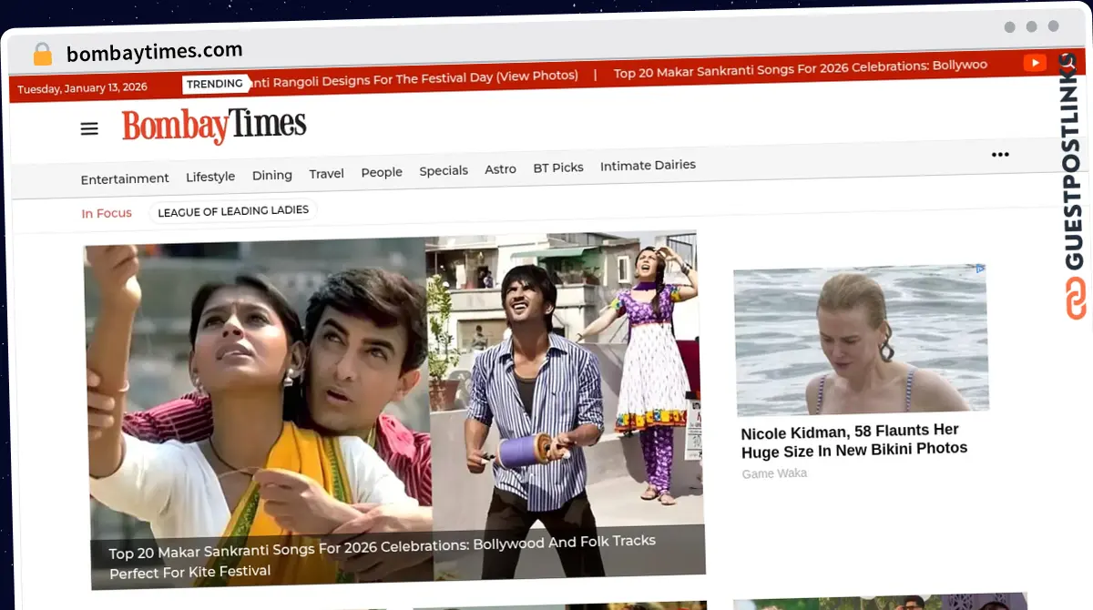Visit the Game Waka source link
Image resolution: width=1093 pixels, height=610 pixels.
773,473
